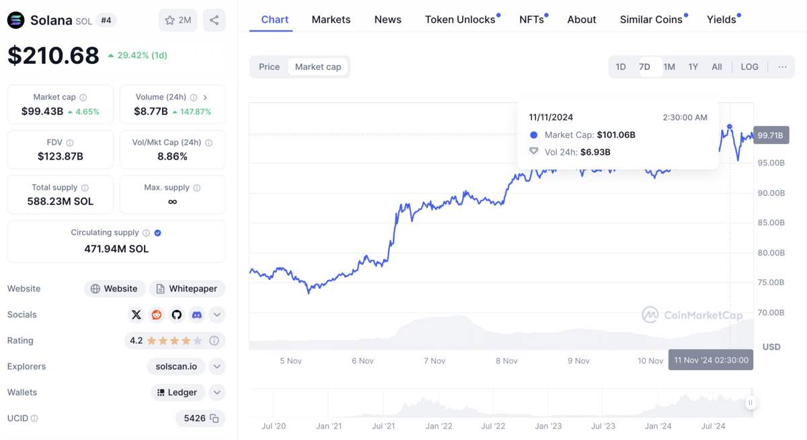807x440 pixels.
Task: Select the 1Y time range
Action: coord(693,67)
